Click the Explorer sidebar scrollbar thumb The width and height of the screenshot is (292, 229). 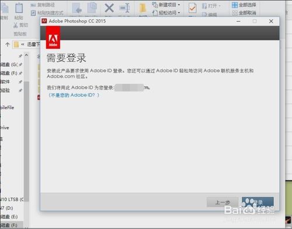26,142
